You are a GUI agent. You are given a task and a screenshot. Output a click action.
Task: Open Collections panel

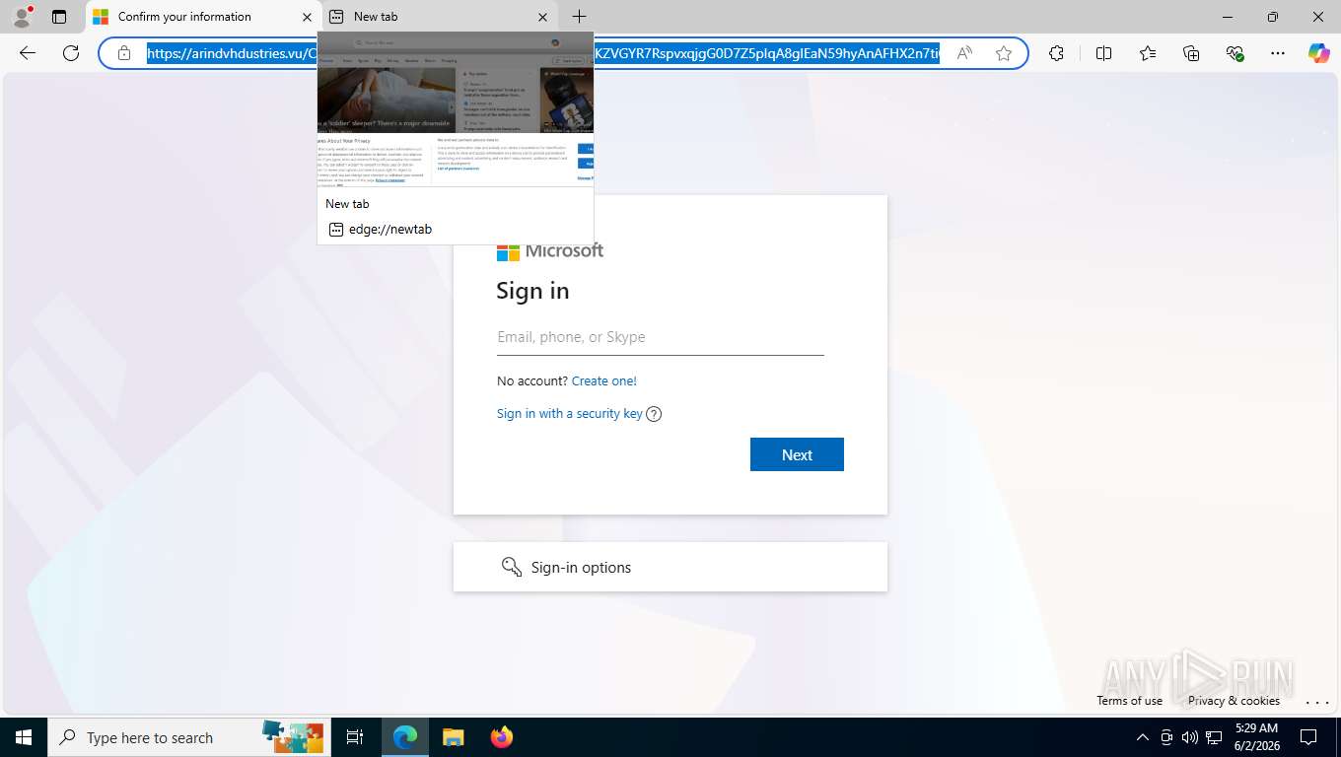pos(1191,53)
